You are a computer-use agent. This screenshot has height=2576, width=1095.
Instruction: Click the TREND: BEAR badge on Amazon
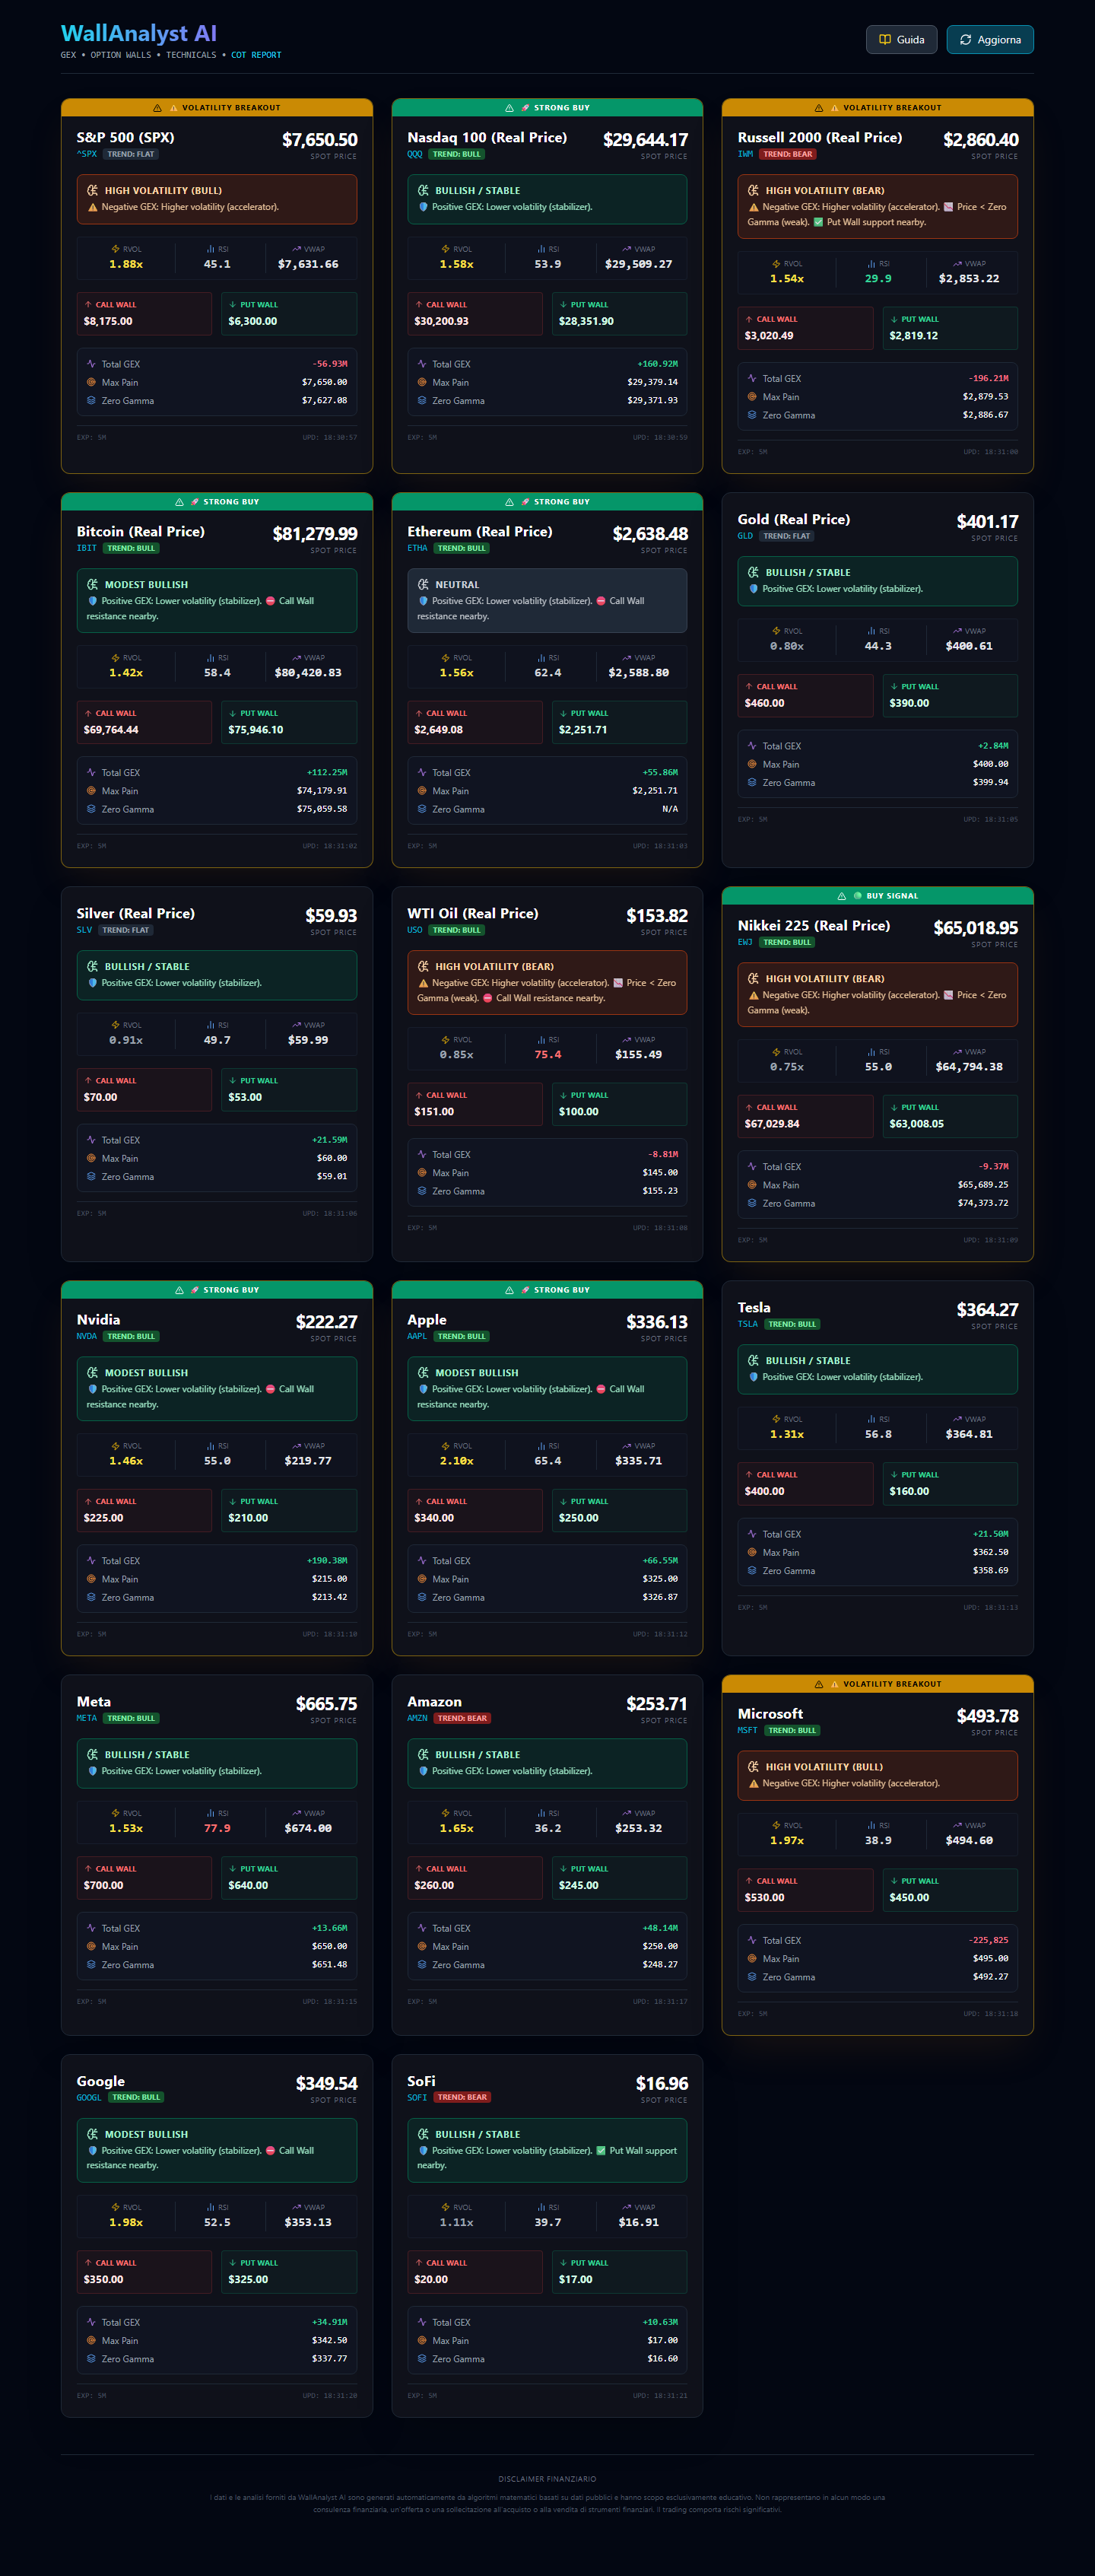[462, 1718]
